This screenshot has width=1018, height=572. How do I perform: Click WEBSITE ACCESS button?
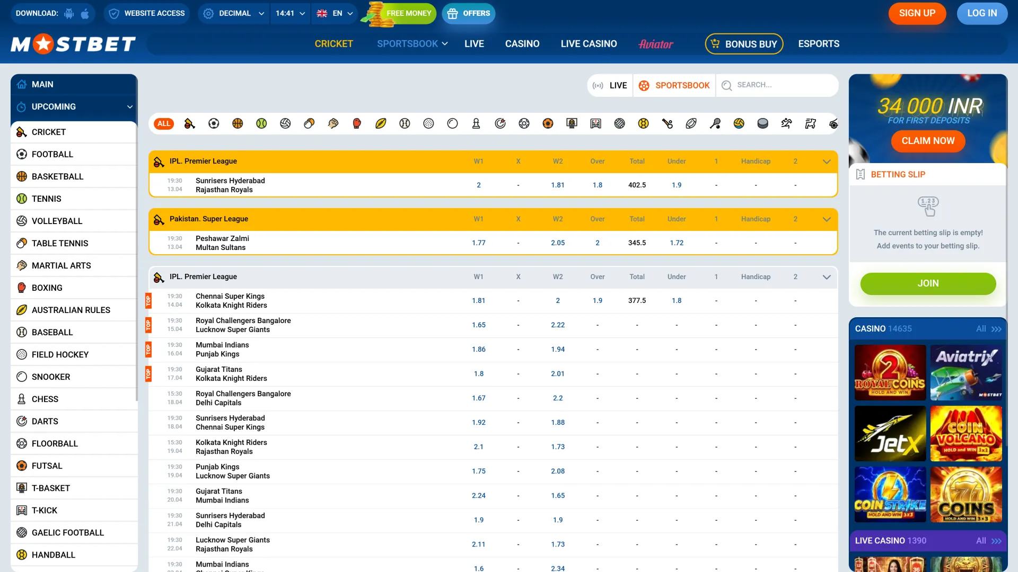(x=147, y=13)
